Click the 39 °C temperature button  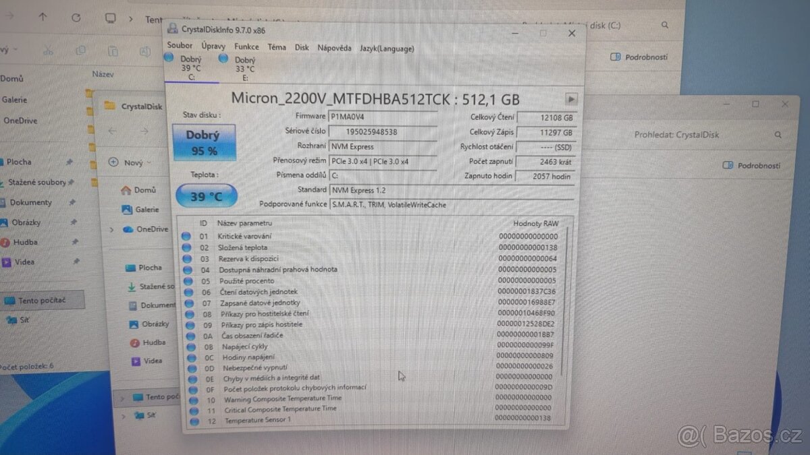click(x=206, y=196)
